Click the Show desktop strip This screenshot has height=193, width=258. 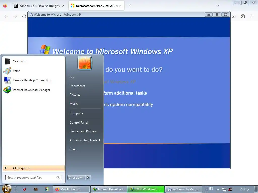coord(256,189)
